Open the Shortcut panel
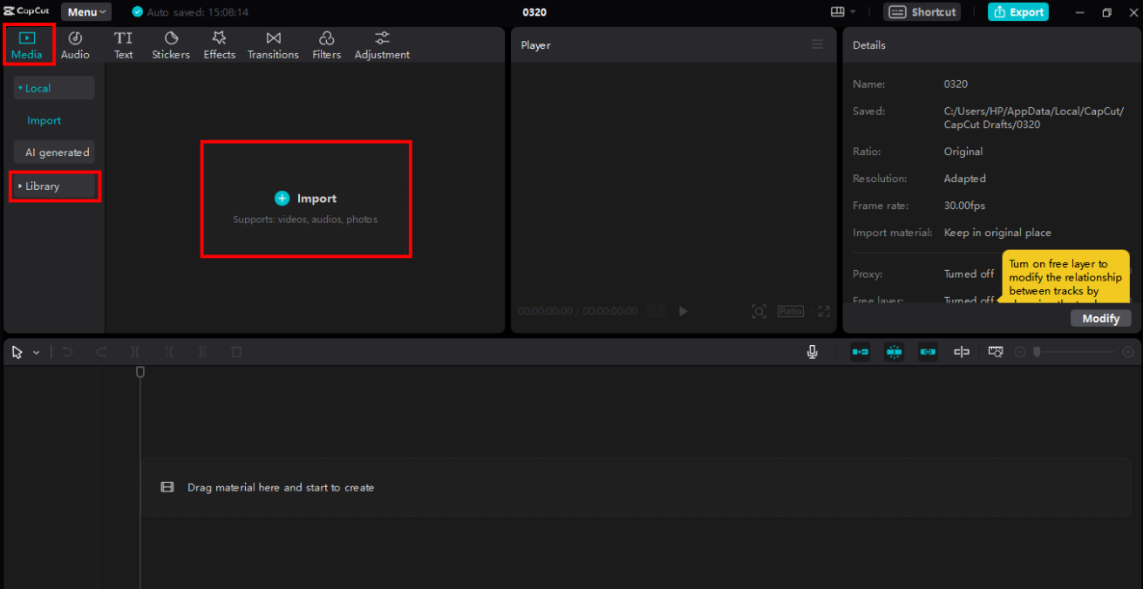This screenshot has height=589, width=1143. click(922, 12)
